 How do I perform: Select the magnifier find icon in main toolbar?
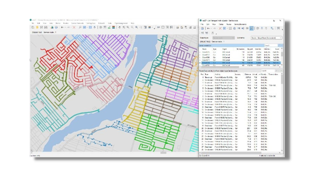[80, 27]
